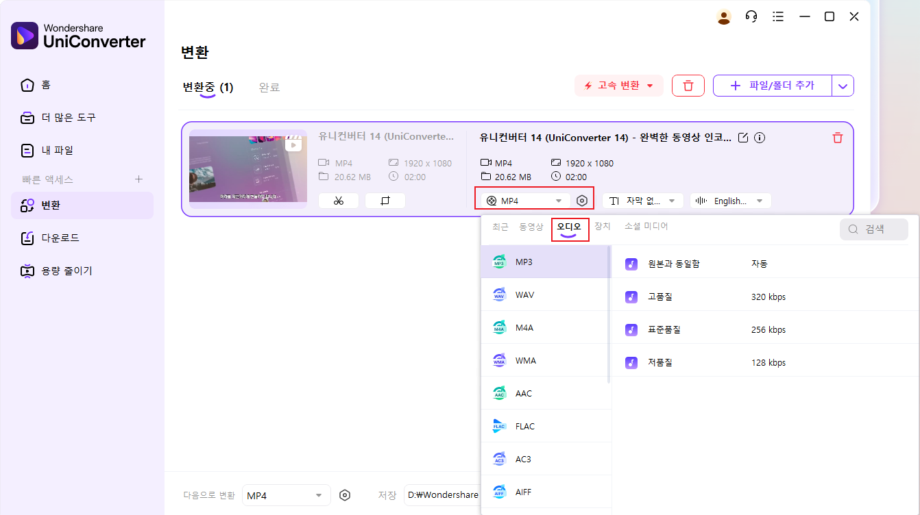
Task: Click the source file name 유니컨버터 14
Action: (x=386, y=136)
